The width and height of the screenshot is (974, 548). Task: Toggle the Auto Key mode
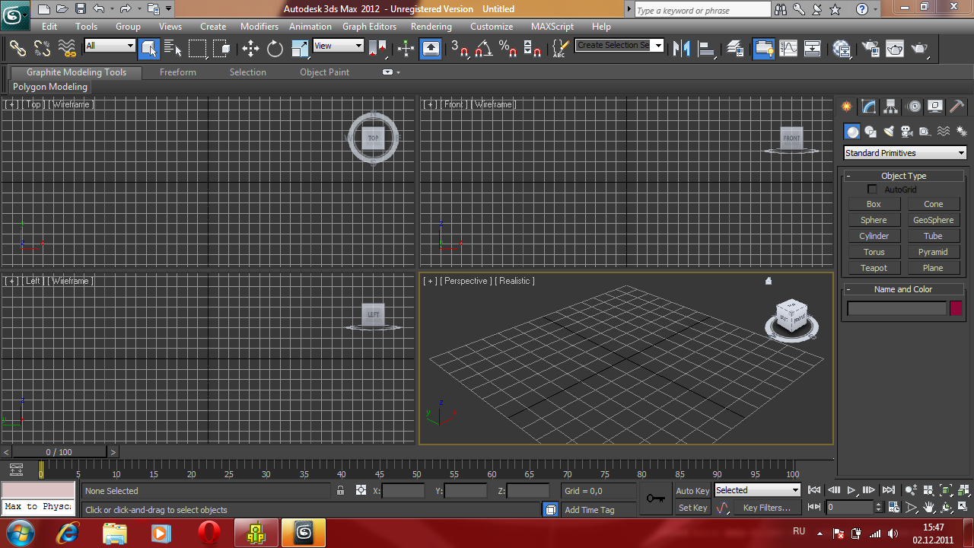[692, 491]
